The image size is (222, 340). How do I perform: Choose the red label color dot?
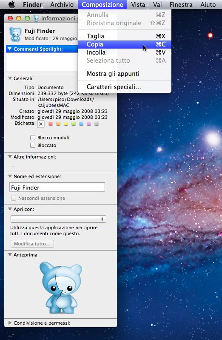pyautogui.click(x=51, y=124)
